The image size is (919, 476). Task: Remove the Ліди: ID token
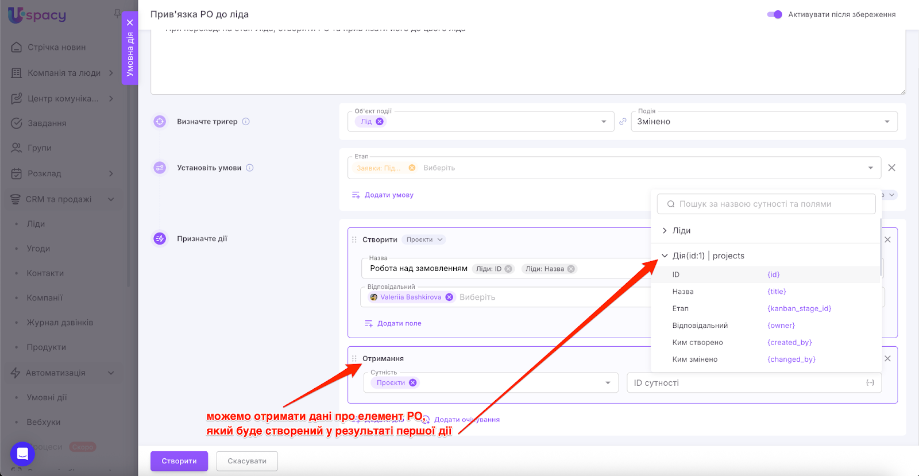[x=508, y=269]
